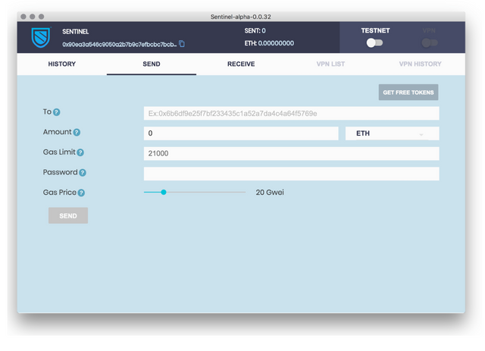This screenshot has width=485, height=351.
Task: Click the GET FREE TOKENS button
Action: coord(408,92)
